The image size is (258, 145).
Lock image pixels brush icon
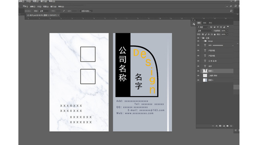pos(206,34)
